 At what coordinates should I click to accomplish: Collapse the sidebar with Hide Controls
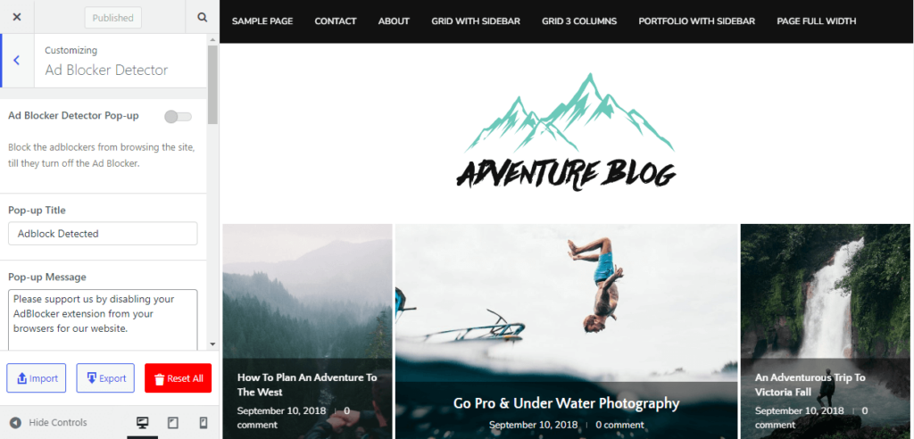pyautogui.click(x=49, y=423)
